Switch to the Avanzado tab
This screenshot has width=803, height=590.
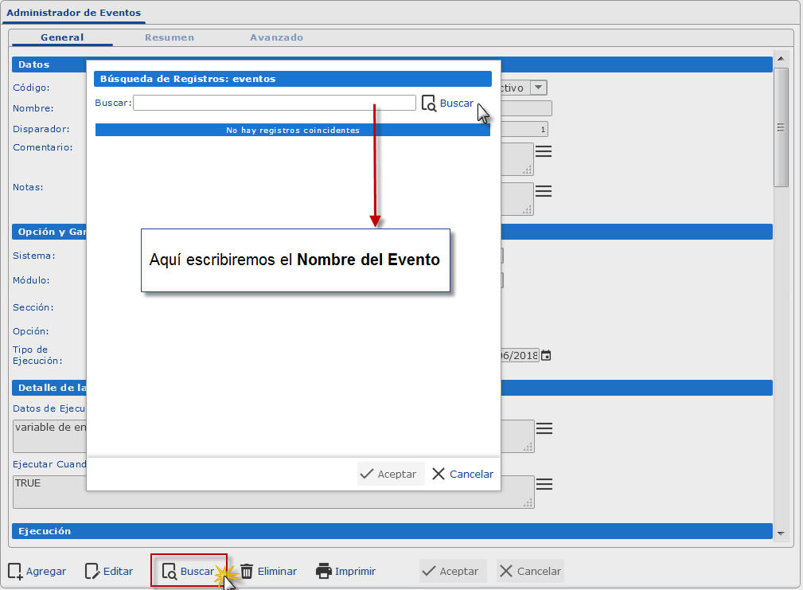coord(276,37)
